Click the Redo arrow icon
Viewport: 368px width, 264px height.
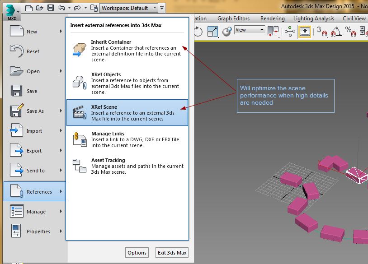[77, 8]
